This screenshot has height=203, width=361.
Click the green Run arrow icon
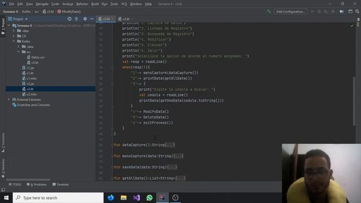[312, 11]
